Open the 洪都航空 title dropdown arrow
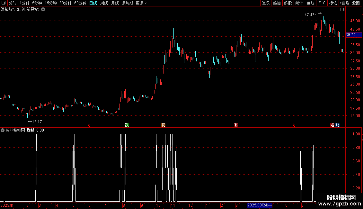This screenshot has height=209, width=363. coord(43,10)
